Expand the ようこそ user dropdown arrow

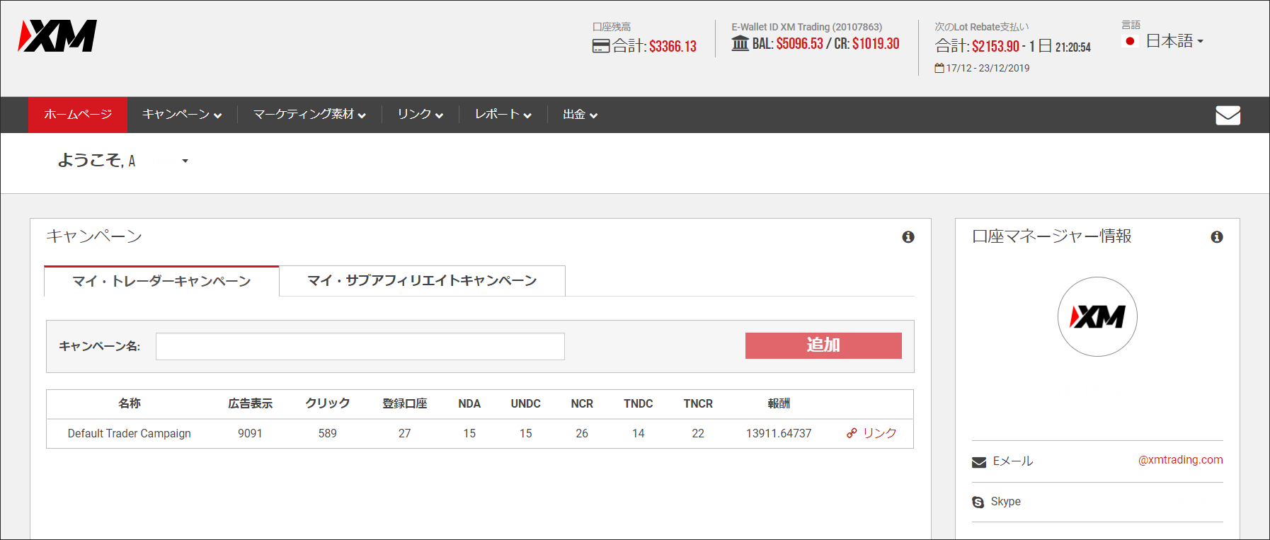(x=185, y=161)
